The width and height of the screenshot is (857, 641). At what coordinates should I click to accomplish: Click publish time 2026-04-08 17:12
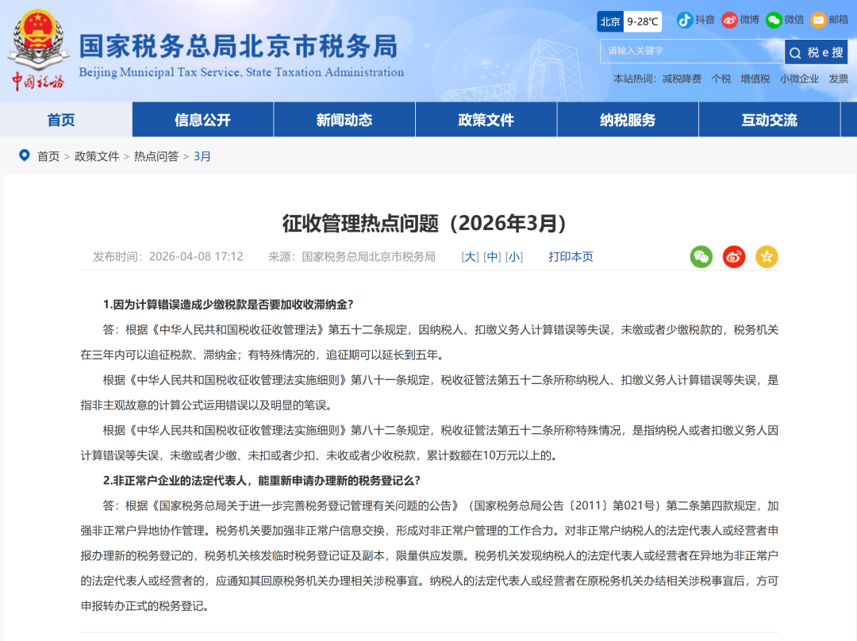pyautogui.click(x=196, y=256)
